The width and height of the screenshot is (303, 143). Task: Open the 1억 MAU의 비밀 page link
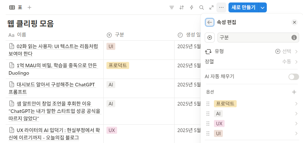click(x=53, y=69)
